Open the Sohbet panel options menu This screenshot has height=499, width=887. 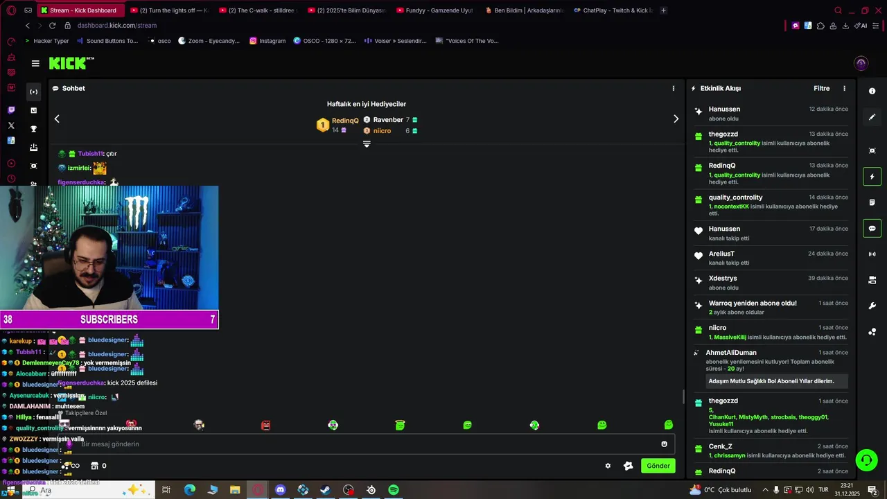(x=673, y=88)
